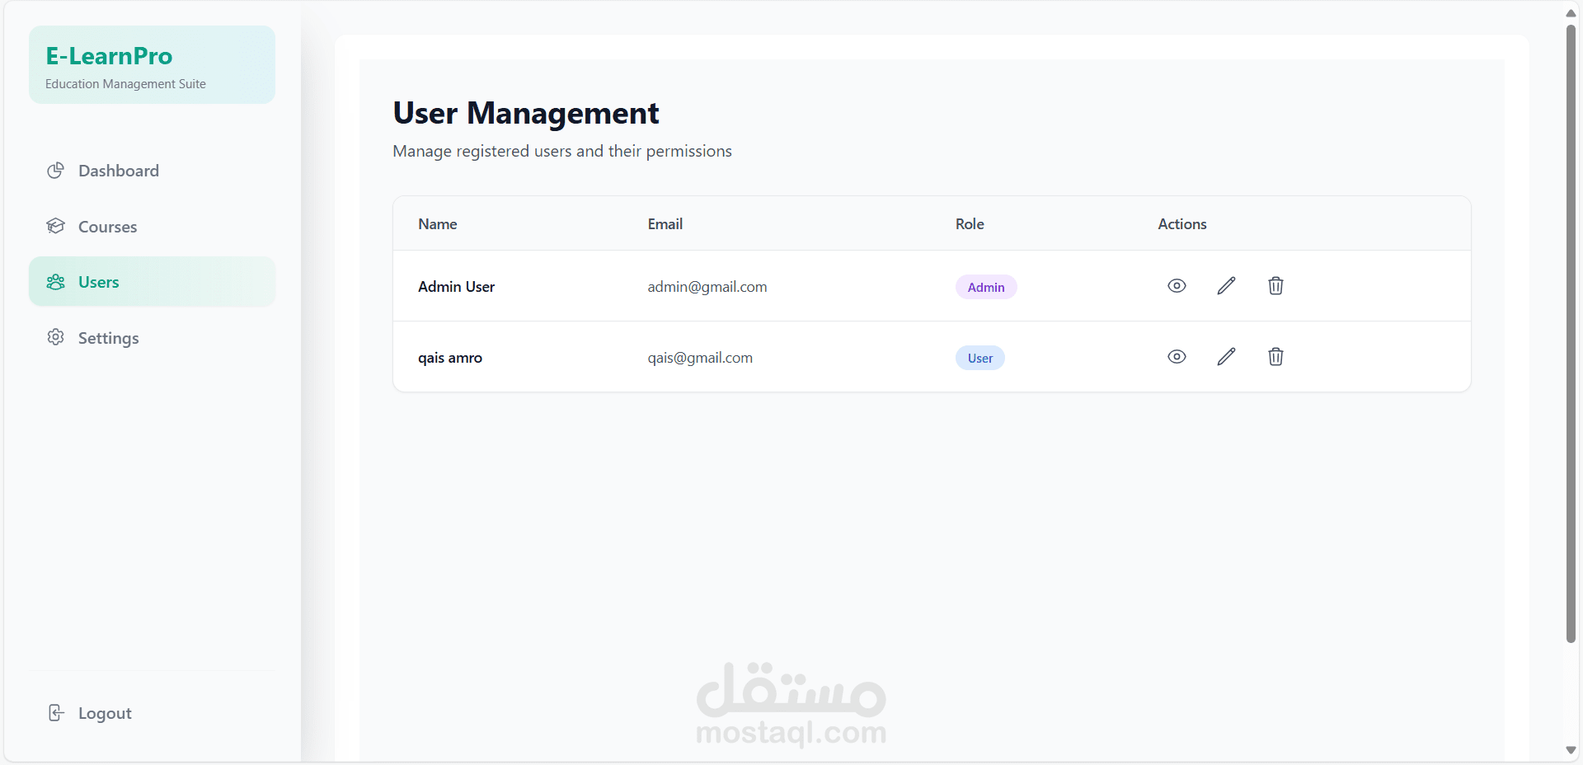Click the page scrollbar down arrow
Screen dimensions: 1583x765
(x=1571, y=750)
